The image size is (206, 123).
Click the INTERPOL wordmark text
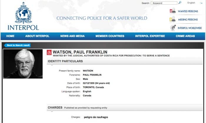coord(23,28)
